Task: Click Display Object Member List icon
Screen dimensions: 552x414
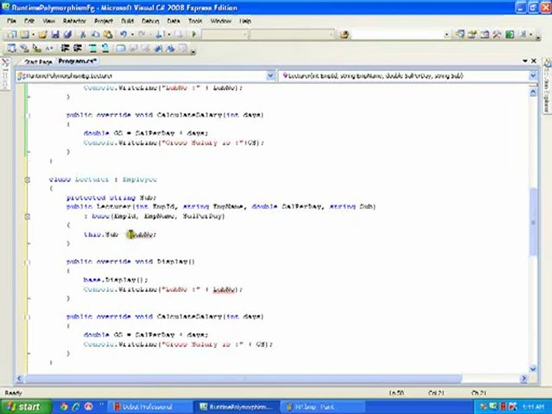Action: (x=11, y=48)
